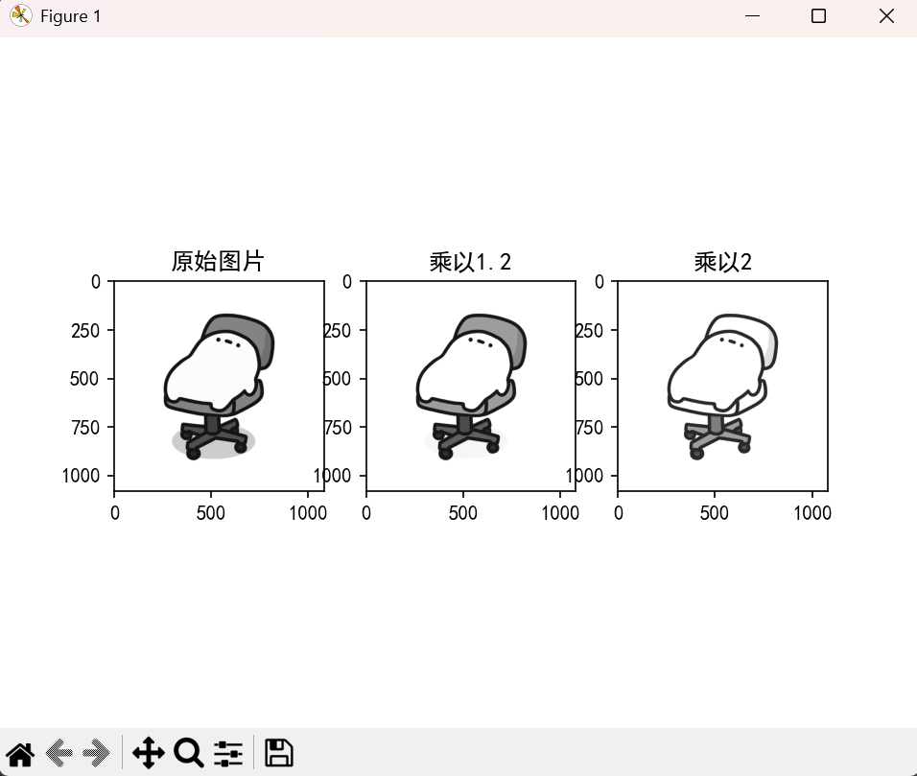
Task: Click the 乘以1.2 chair image
Action: coord(471,386)
